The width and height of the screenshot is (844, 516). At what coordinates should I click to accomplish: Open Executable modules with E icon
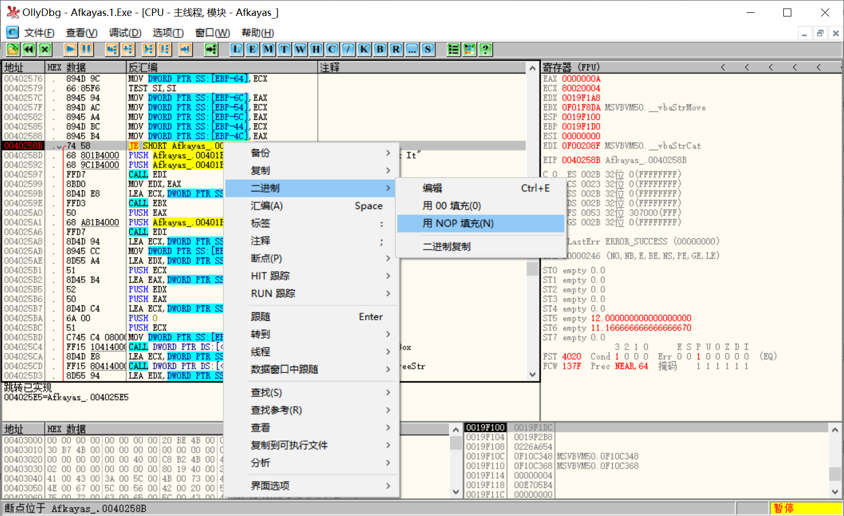tap(252, 49)
